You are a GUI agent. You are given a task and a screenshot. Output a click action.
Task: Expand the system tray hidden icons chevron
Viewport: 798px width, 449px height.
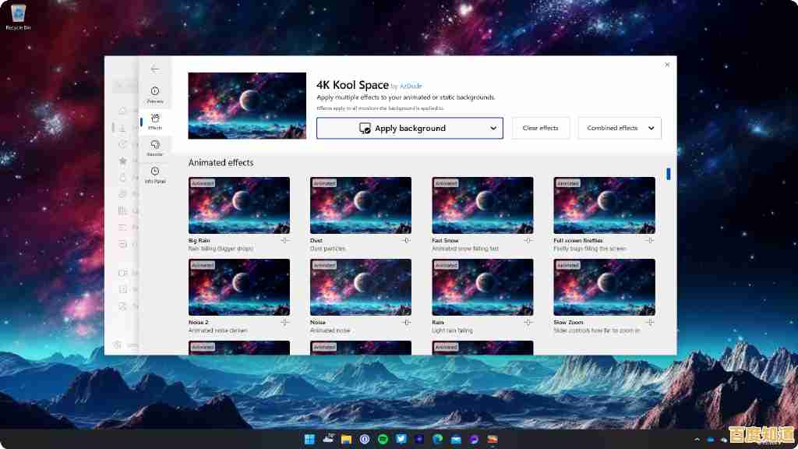pyautogui.click(x=698, y=440)
